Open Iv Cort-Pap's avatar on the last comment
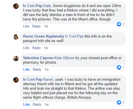133x109 pixels. [16, 80]
